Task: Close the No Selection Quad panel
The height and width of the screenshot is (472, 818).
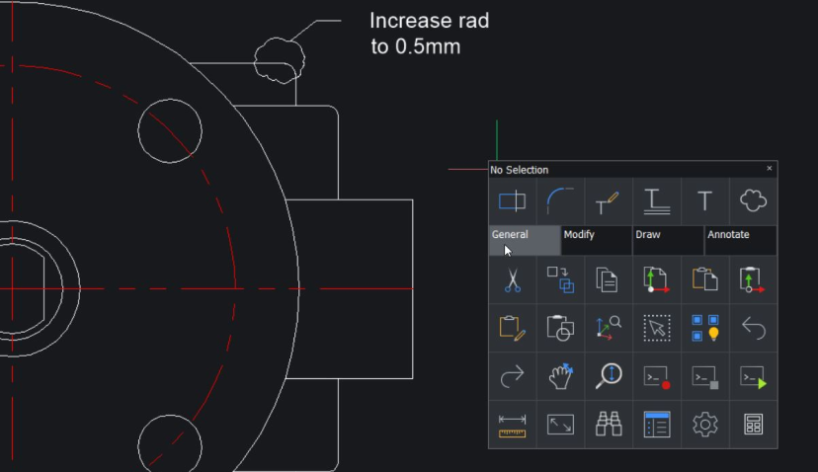Action: 769,169
